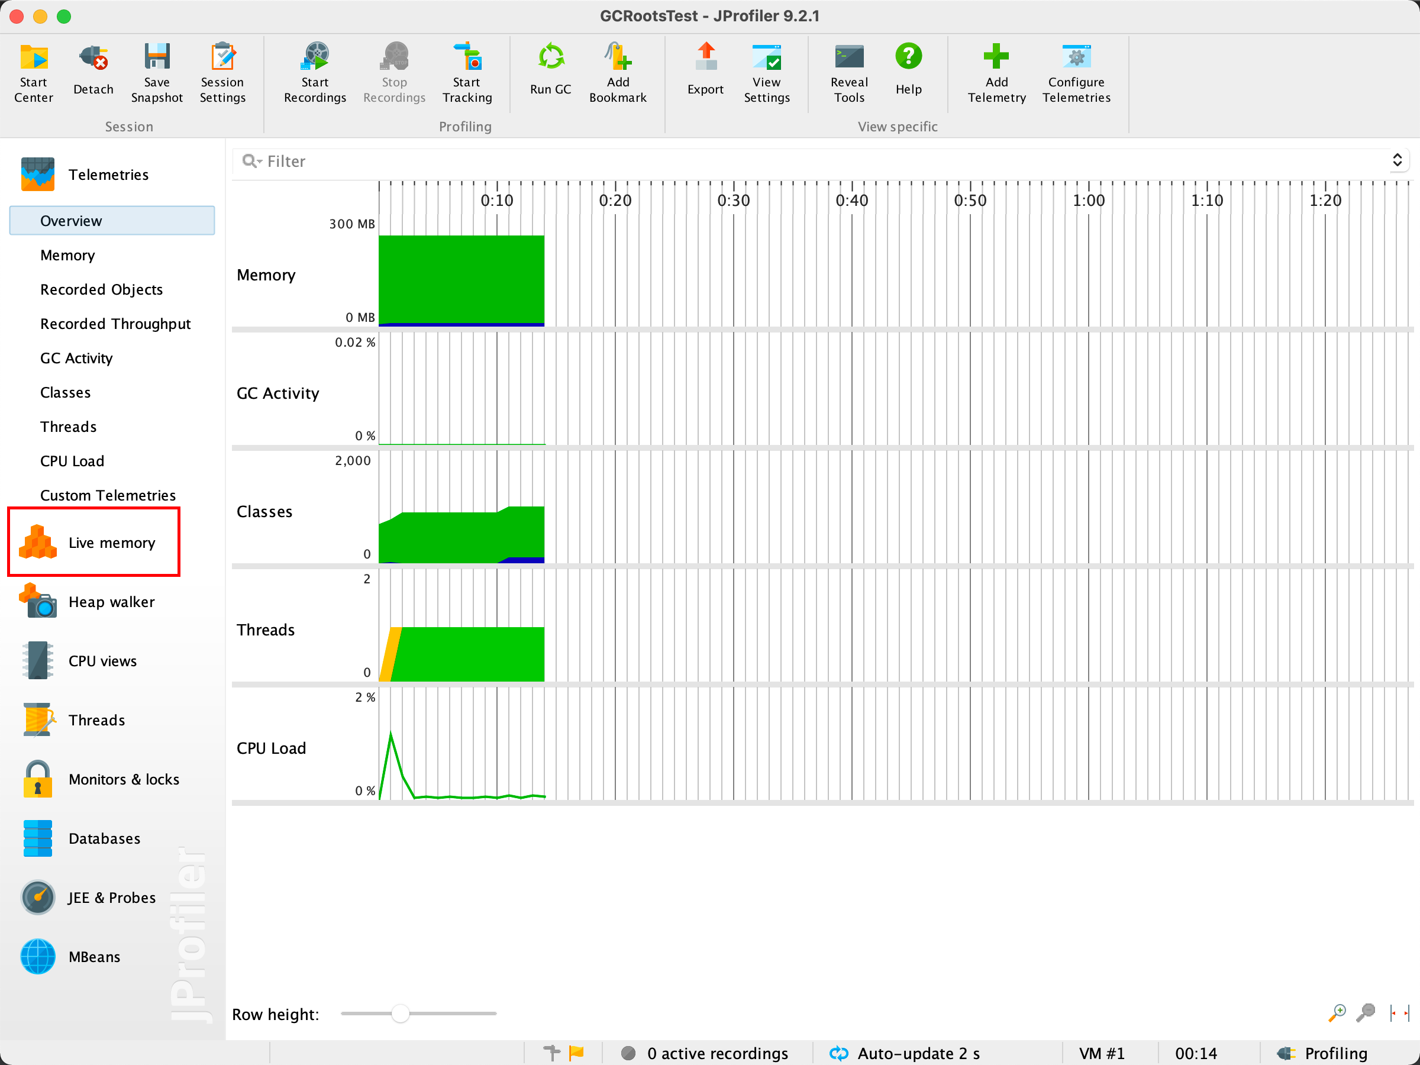Image resolution: width=1420 pixels, height=1065 pixels.
Task: Open View Settings
Action: pyautogui.click(x=766, y=73)
